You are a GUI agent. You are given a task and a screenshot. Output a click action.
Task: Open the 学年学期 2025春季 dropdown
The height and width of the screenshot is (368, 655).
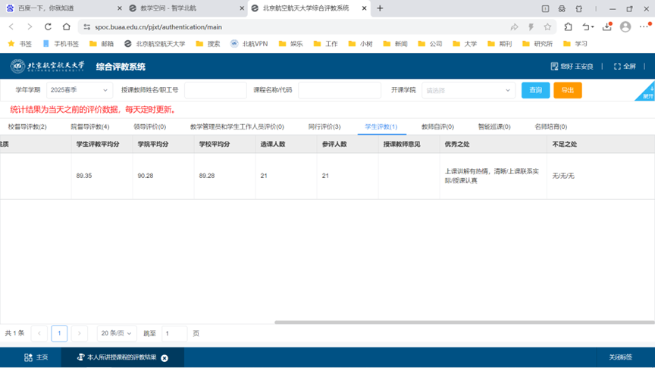click(80, 90)
